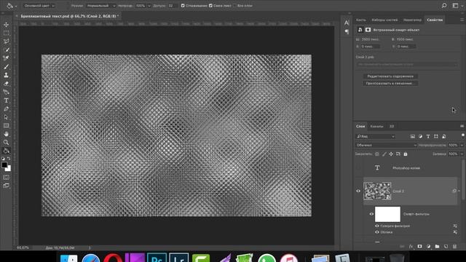The height and width of the screenshot is (262, 466).
Task: Hide the Filter Gallery smart filter
Action: coord(377,226)
